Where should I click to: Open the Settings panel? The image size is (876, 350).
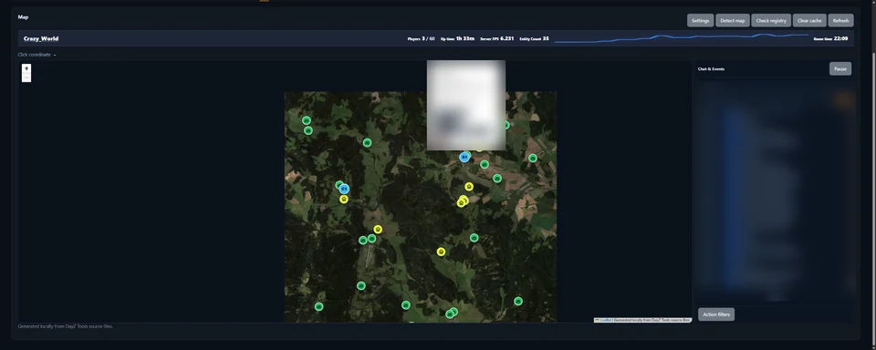pyautogui.click(x=700, y=21)
